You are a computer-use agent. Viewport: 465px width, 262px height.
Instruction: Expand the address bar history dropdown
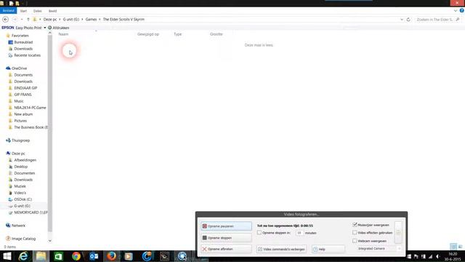(402, 20)
